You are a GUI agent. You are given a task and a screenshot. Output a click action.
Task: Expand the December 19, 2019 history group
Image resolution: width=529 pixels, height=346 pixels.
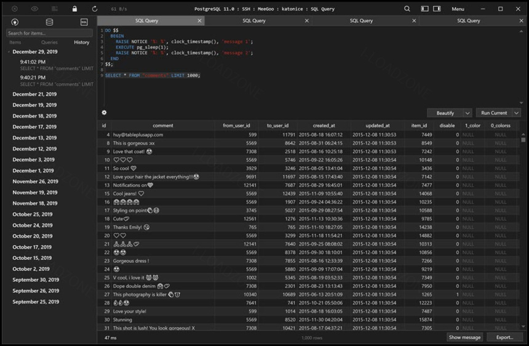click(x=34, y=105)
